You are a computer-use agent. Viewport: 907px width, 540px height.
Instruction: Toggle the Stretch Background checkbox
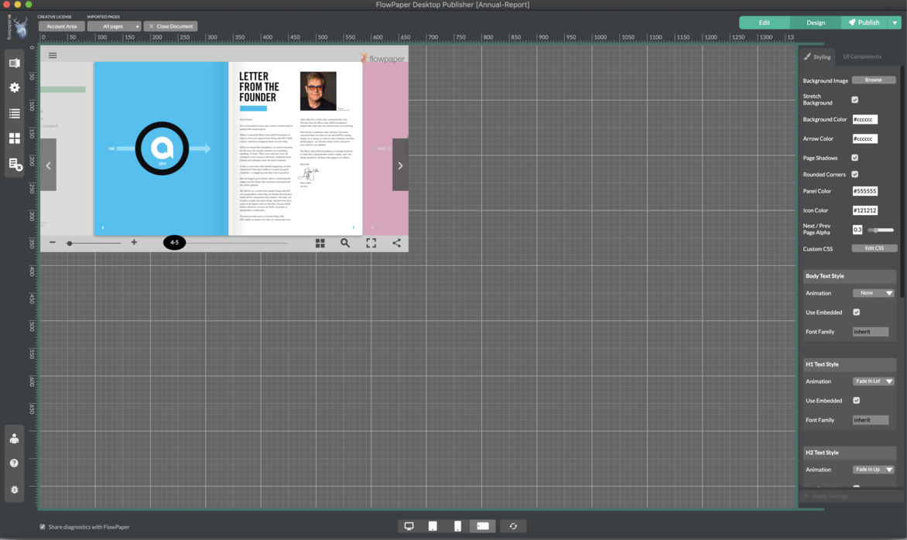click(x=854, y=100)
